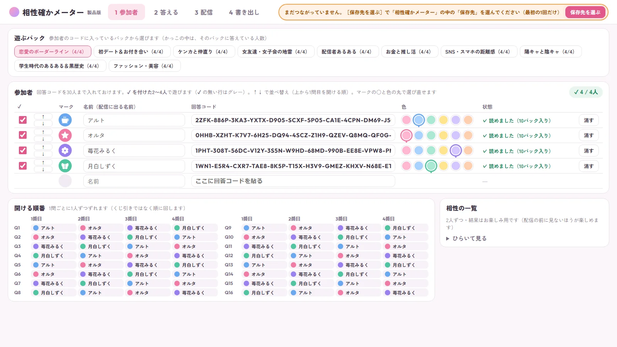The width and height of the screenshot is (617, 347).
Task: Delete アルト with the 消す button
Action: (588, 120)
